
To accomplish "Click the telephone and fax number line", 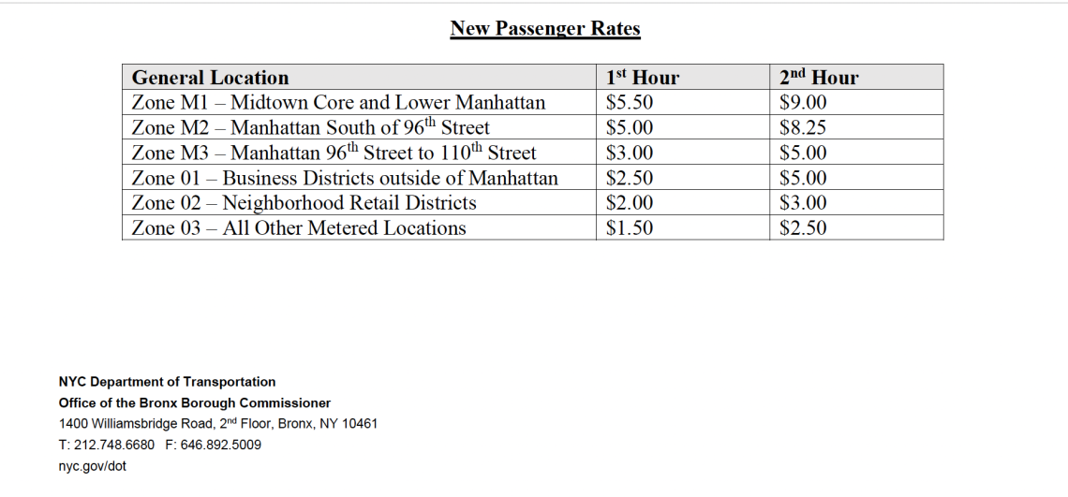I will tap(160, 445).
